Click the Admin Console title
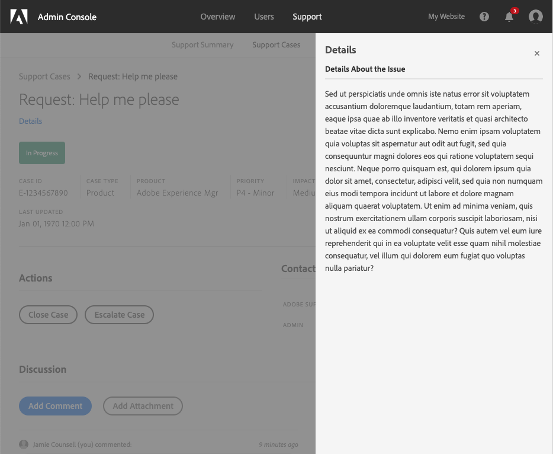The height and width of the screenshot is (454, 553). (67, 17)
